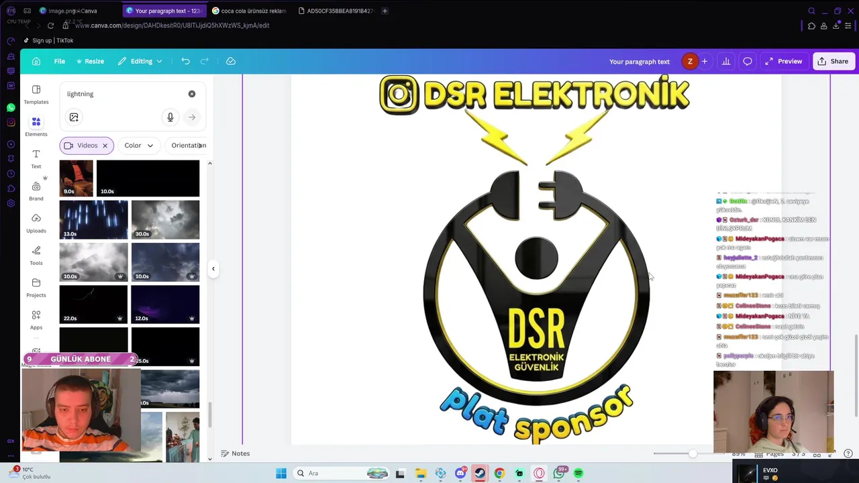Open the comments speech bubble icon
Viewport: 859px width, 483px height.
(x=748, y=61)
